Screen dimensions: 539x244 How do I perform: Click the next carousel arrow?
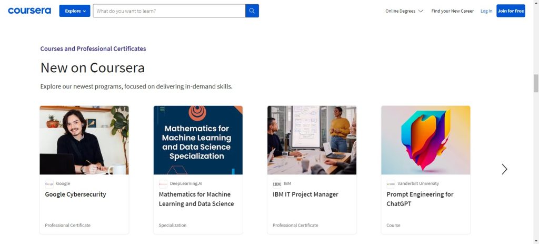(504, 169)
